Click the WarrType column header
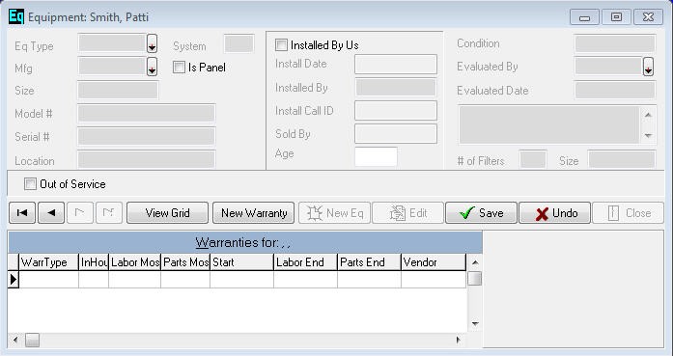Viewport: 673px width, 356px height. click(x=49, y=262)
